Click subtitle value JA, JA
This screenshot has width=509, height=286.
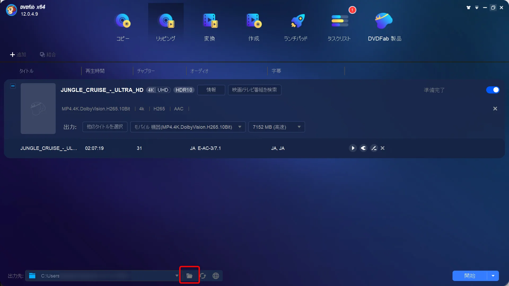pos(278,148)
